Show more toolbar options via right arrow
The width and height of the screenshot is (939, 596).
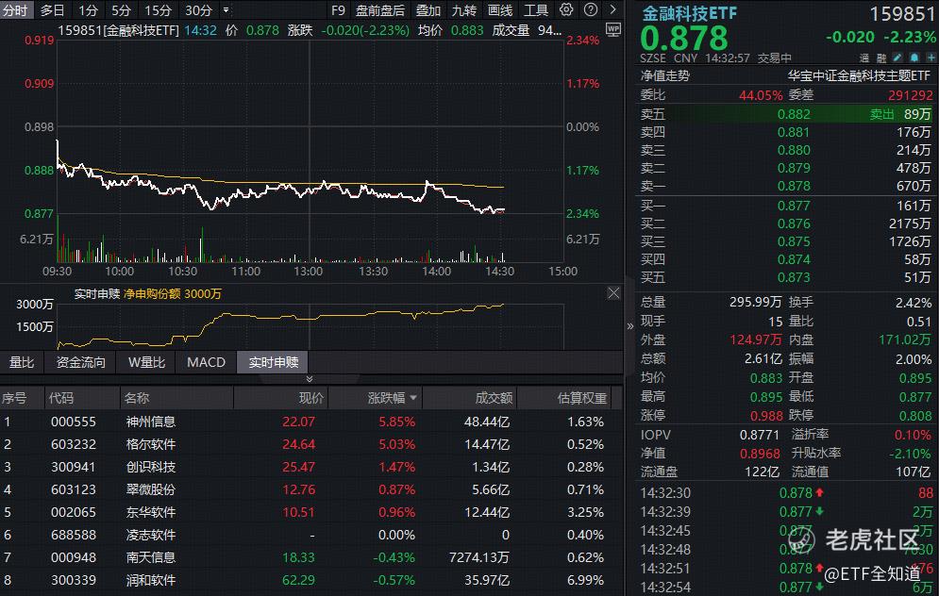(612, 9)
